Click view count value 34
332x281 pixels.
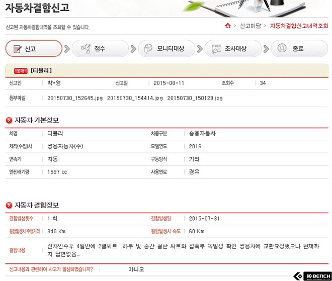(x=263, y=83)
